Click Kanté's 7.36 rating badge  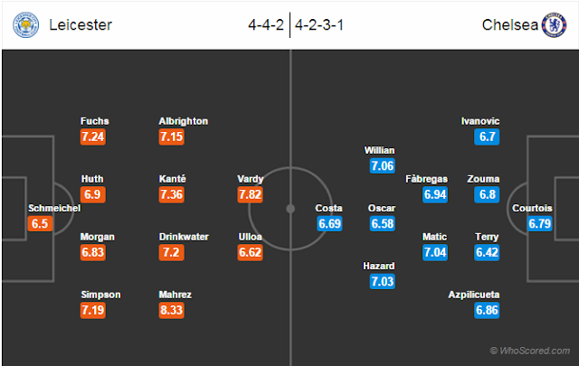pyautogui.click(x=172, y=194)
